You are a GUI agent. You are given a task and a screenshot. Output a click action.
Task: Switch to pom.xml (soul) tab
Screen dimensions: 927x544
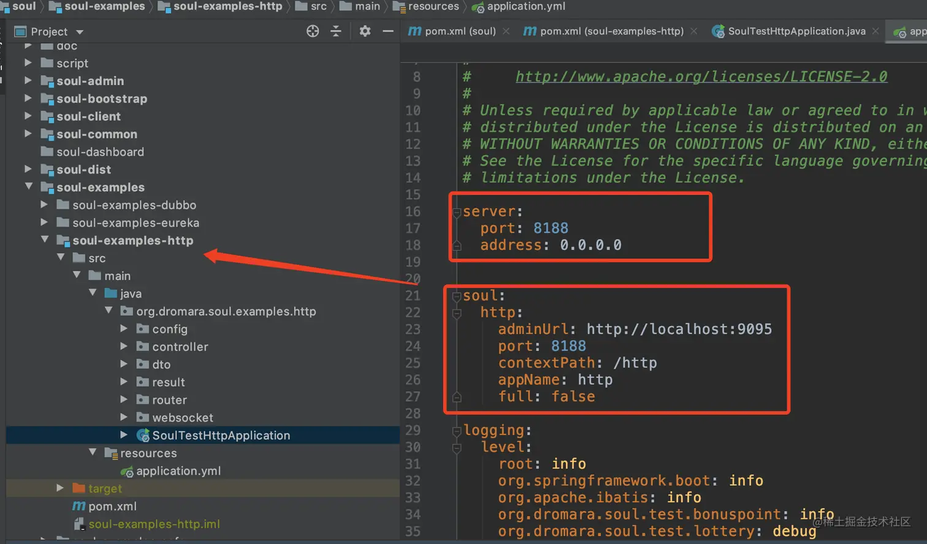[460, 31]
